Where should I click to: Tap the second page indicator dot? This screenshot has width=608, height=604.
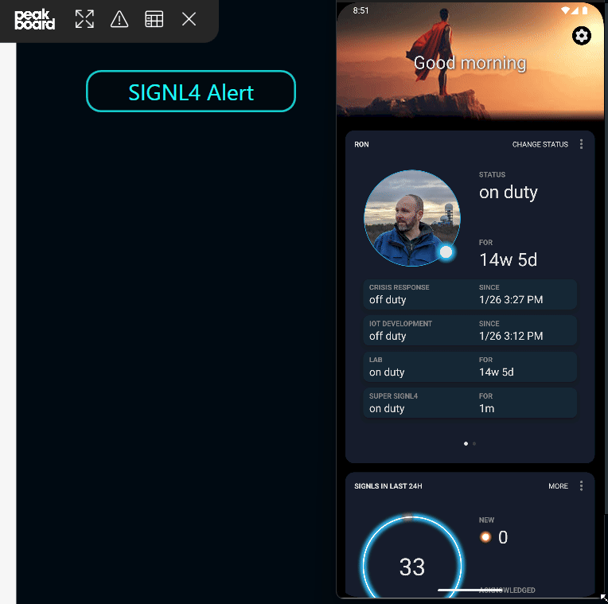click(x=474, y=443)
